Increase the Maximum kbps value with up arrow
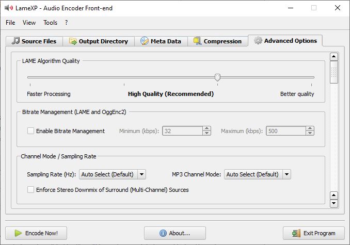 point(310,128)
